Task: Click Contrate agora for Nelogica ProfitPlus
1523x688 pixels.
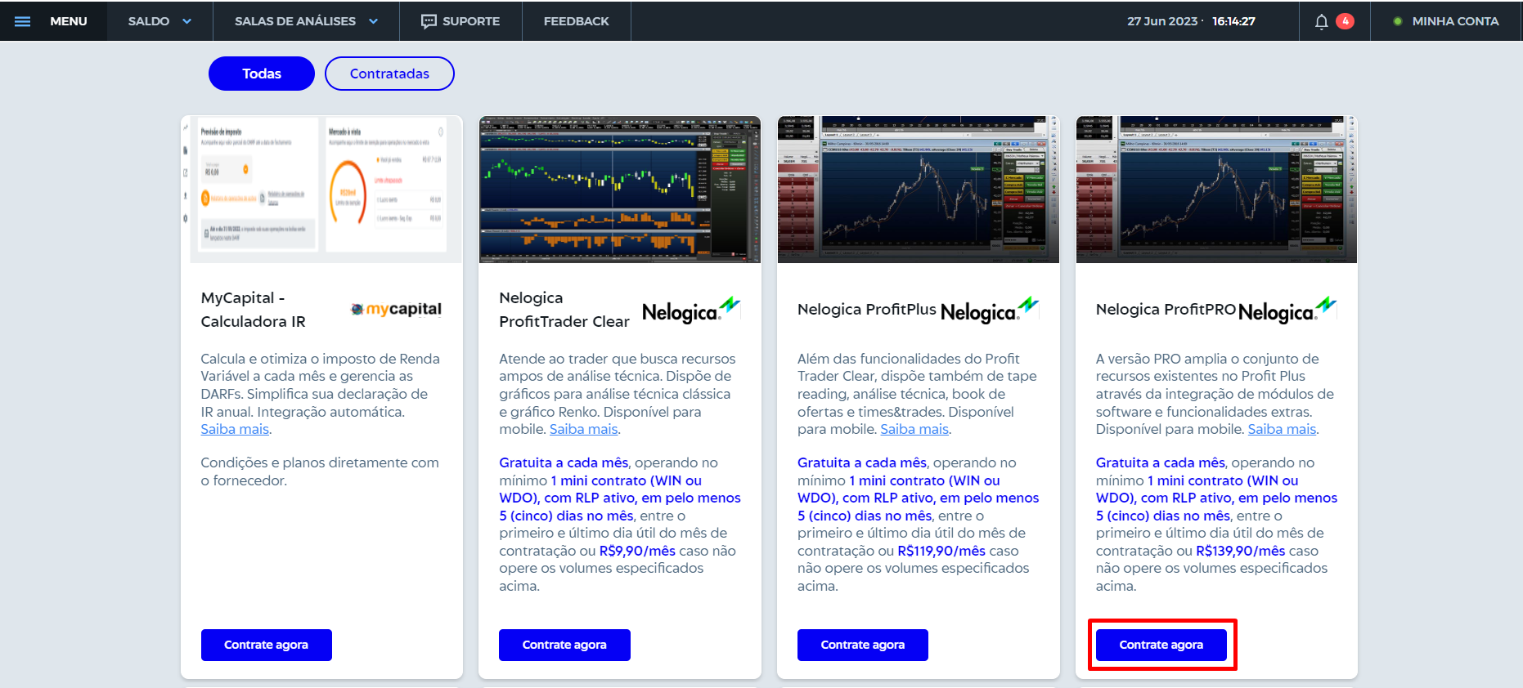Action: point(863,645)
